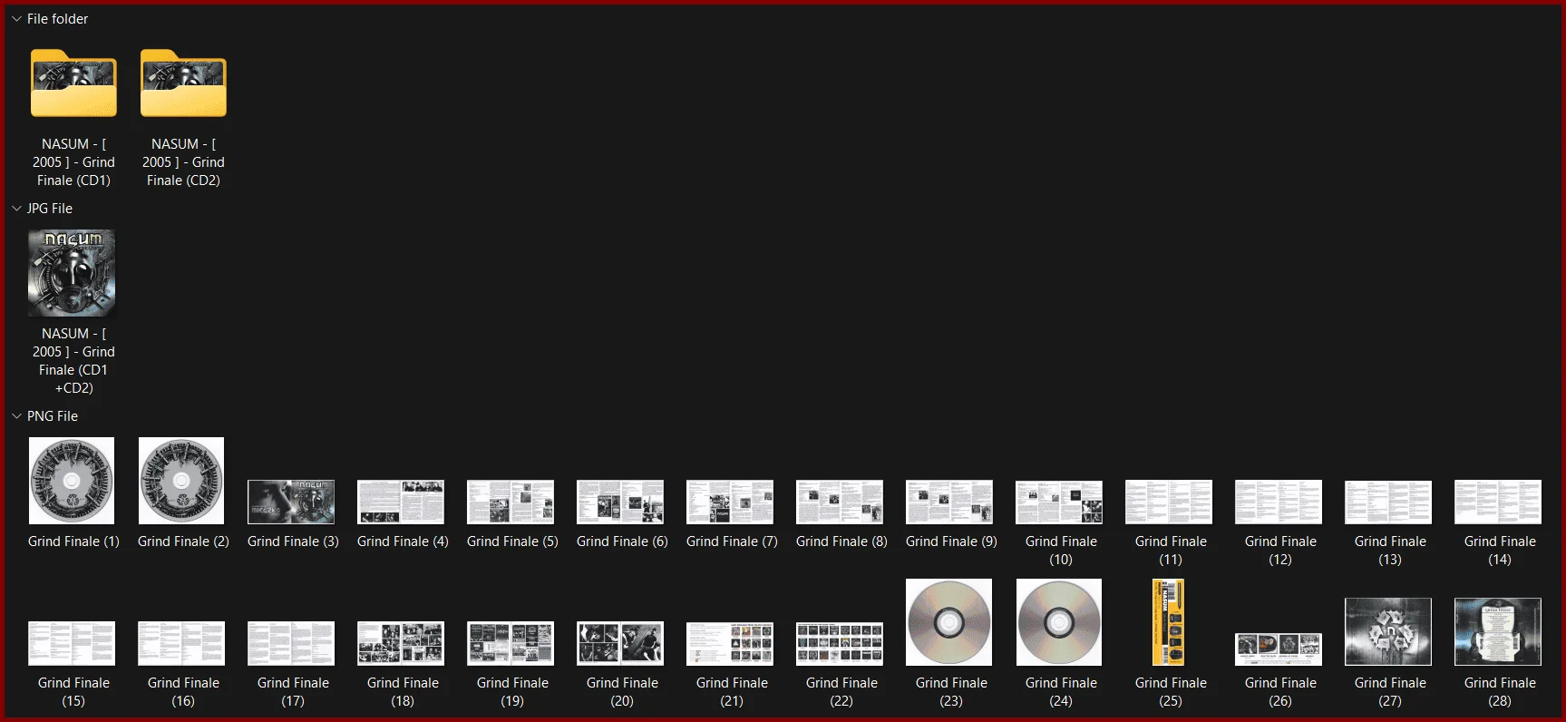Image resolution: width=1566 pixels, height=722 pixels.
Task: Select Grind Finale (8) thumbnail
Action: 840,502
